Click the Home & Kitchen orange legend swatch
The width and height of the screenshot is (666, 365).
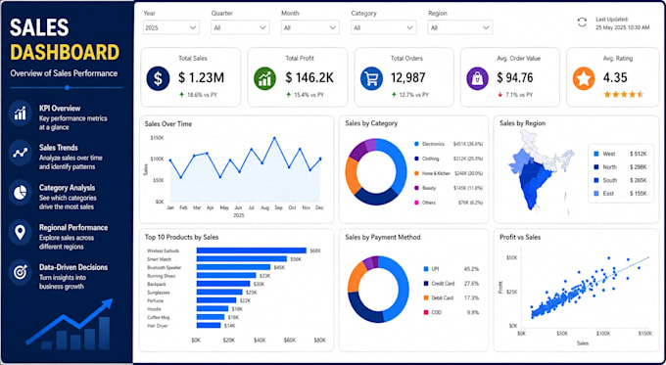[416, 173]
